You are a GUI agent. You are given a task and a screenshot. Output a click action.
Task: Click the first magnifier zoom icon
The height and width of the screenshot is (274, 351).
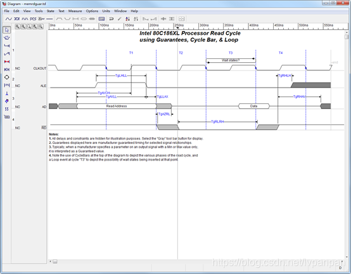[17, 27]
